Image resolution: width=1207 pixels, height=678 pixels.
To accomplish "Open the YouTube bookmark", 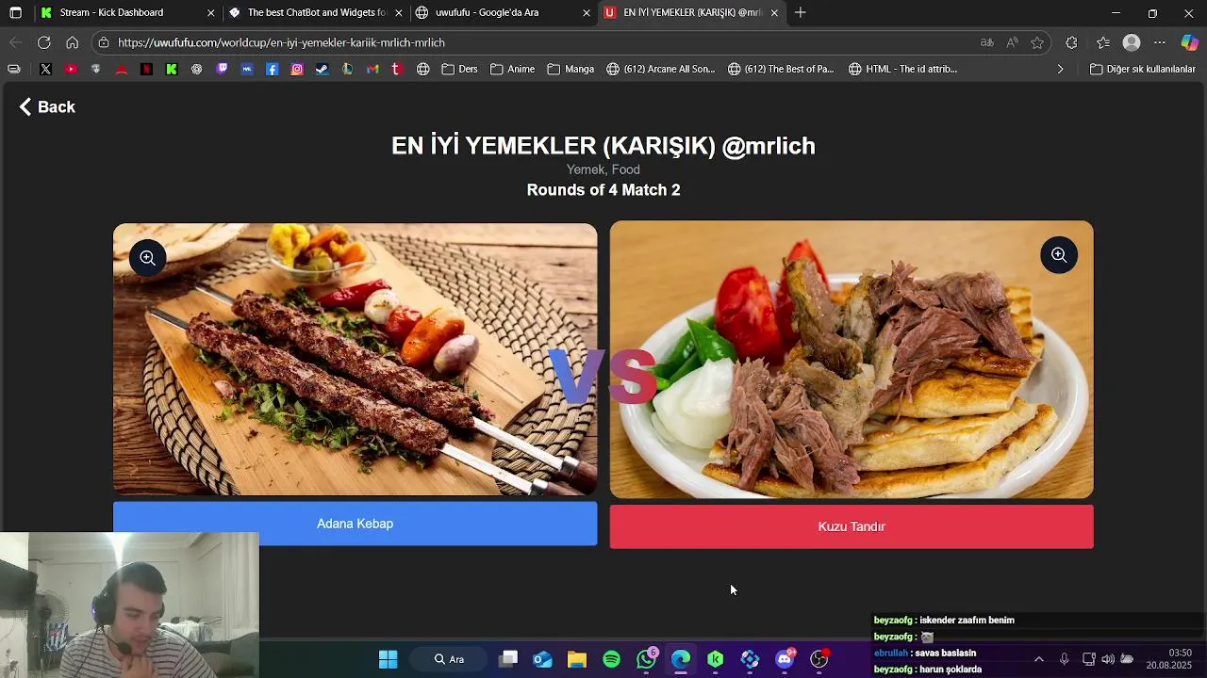I will click(x=71, y=69).
